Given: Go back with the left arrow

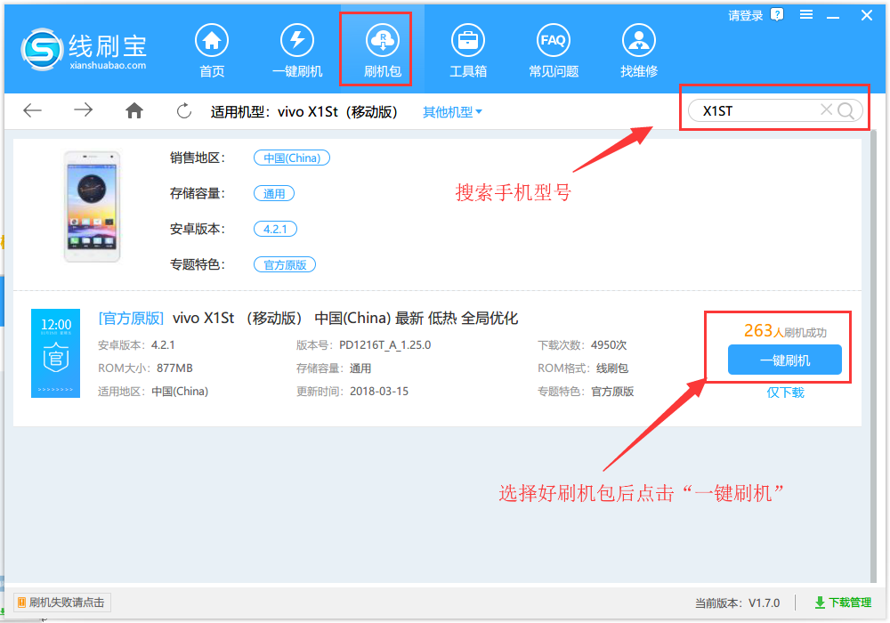Looking at the screenshot, I should [33, 110].
